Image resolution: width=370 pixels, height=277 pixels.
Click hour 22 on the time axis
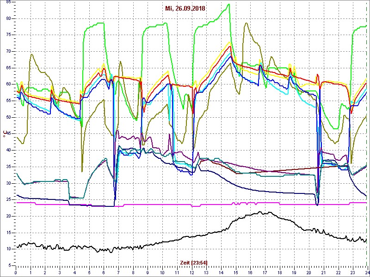pyautogui.click(x=338, y=272)
